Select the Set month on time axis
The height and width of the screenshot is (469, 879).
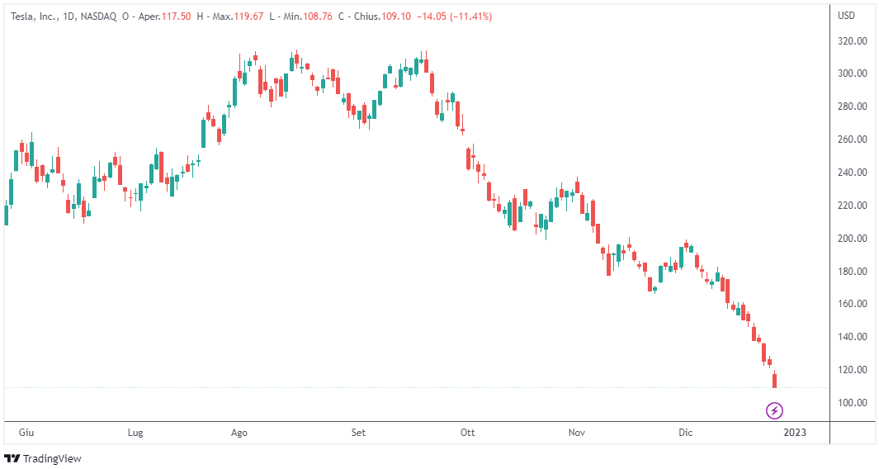tap(358, 432)
